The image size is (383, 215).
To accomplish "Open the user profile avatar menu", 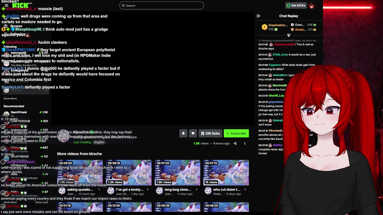I will click(312, 5).
